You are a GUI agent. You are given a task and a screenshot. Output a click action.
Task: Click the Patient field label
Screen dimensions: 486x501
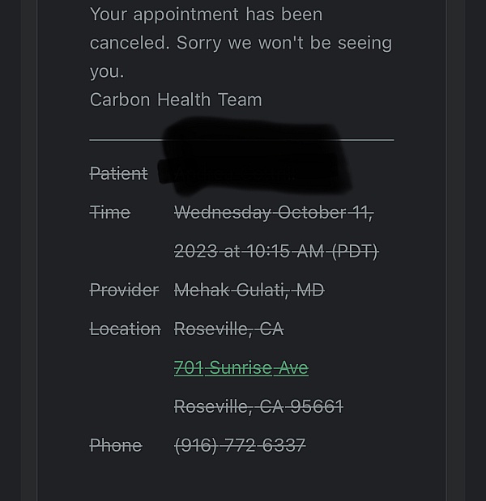click(118, 174)
